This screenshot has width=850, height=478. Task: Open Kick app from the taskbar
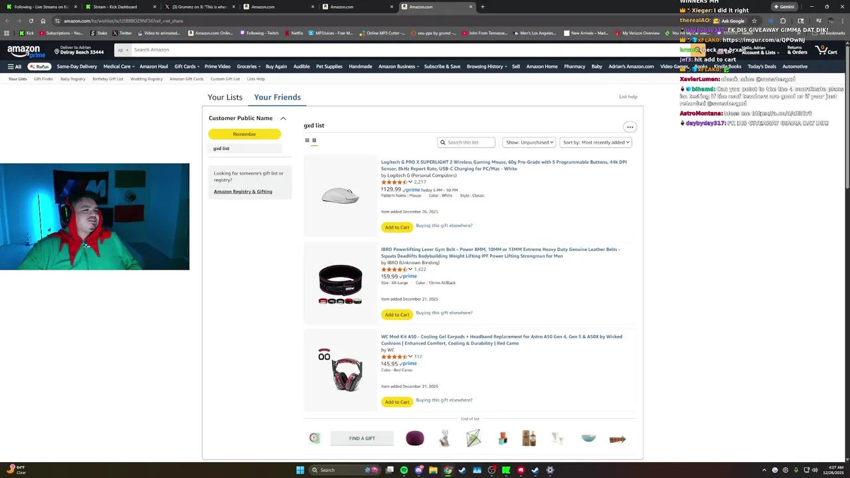point(506,470)
